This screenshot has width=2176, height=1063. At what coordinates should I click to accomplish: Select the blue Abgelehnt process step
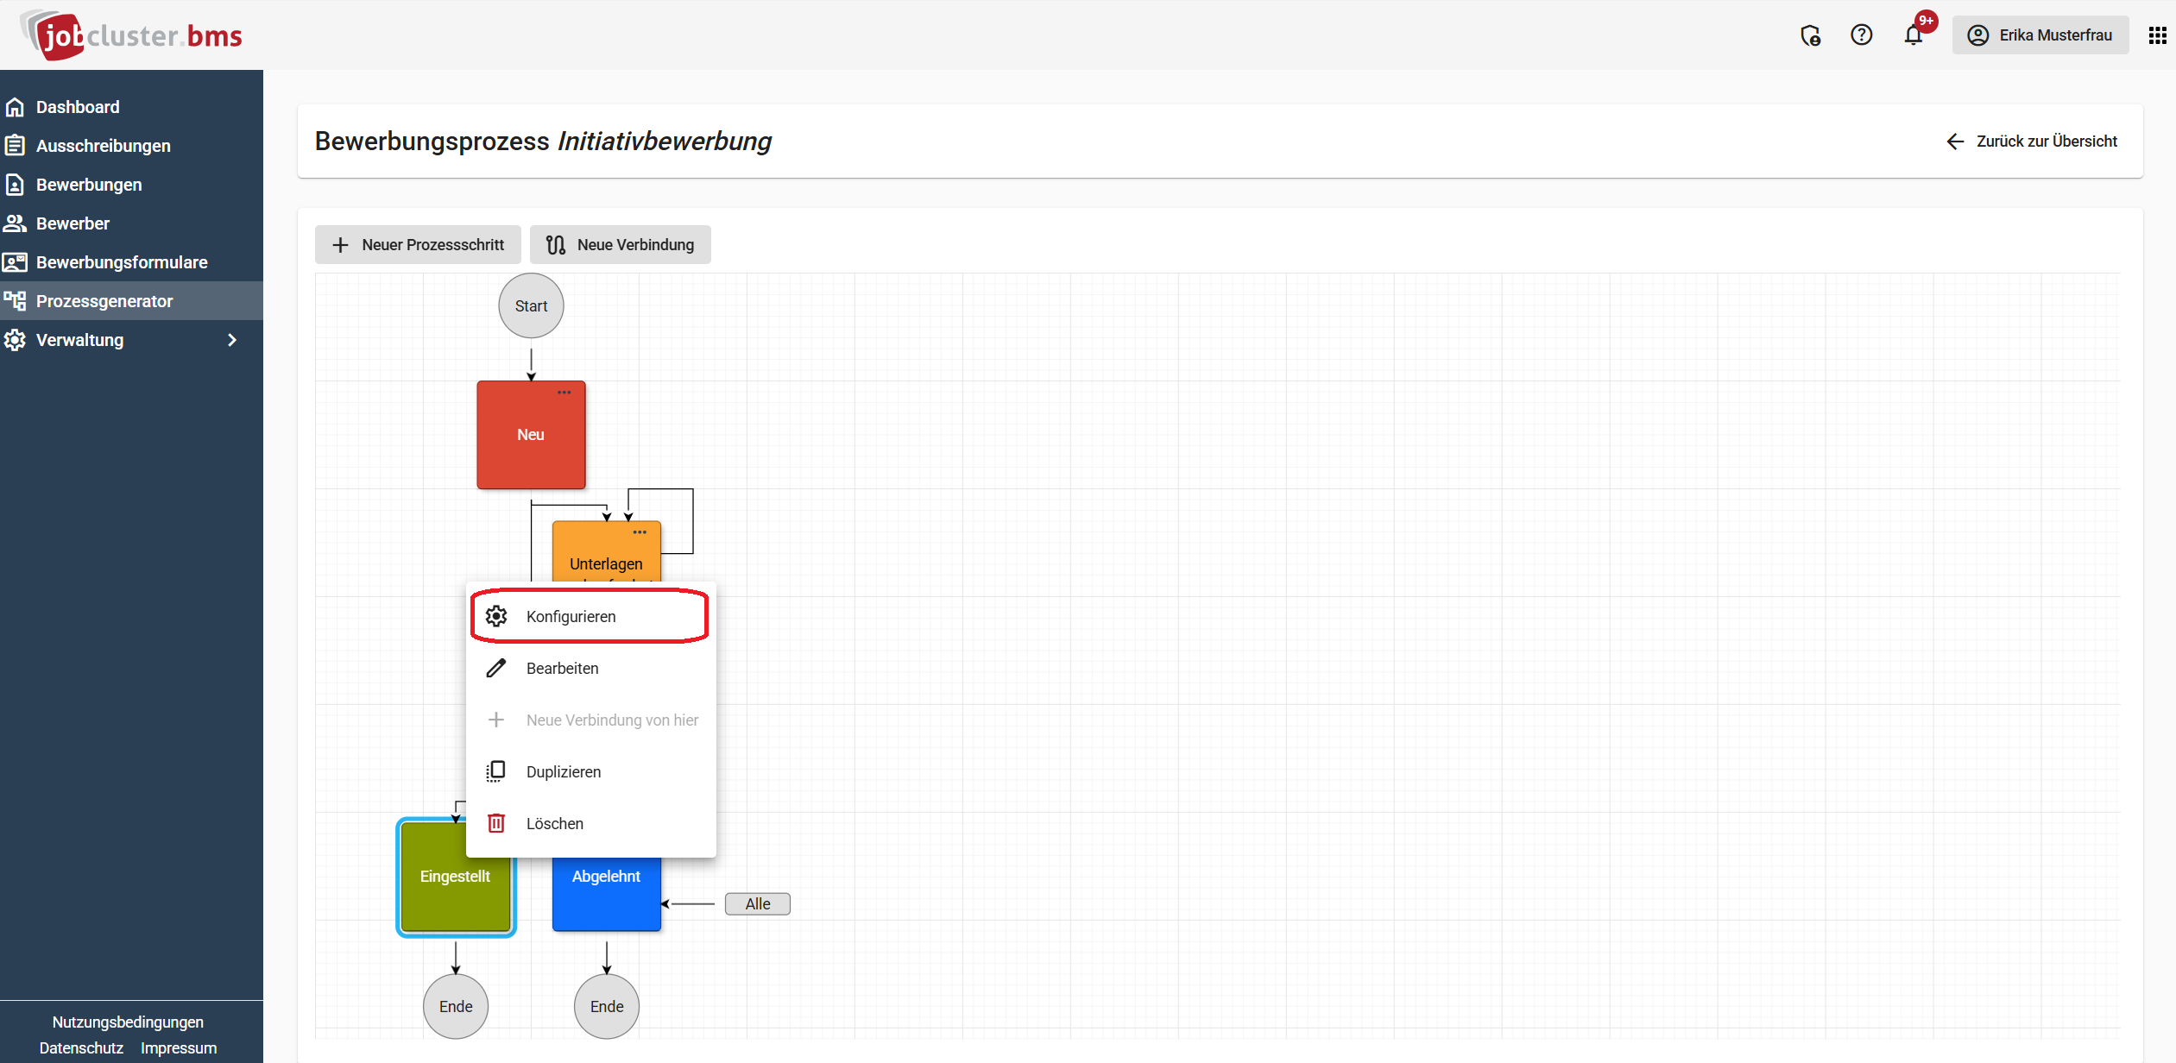[x=606, y=894]
